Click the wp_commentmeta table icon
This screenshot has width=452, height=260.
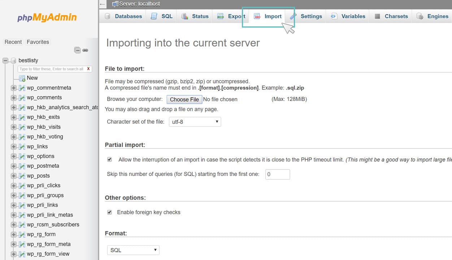(x=22, y=88)
